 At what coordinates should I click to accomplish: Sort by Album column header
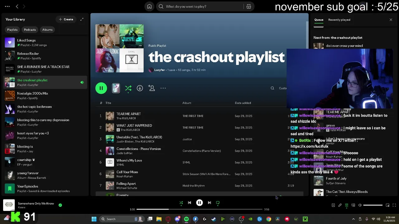pyautogui.click(x=187, y=103)
